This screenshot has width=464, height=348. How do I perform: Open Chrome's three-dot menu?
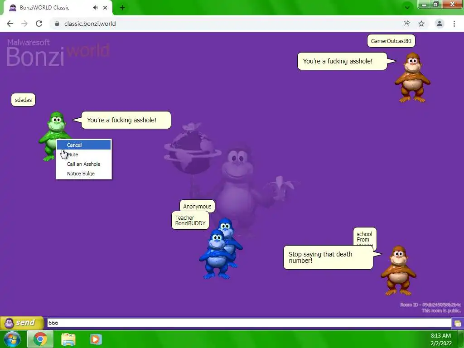point(454,24)
